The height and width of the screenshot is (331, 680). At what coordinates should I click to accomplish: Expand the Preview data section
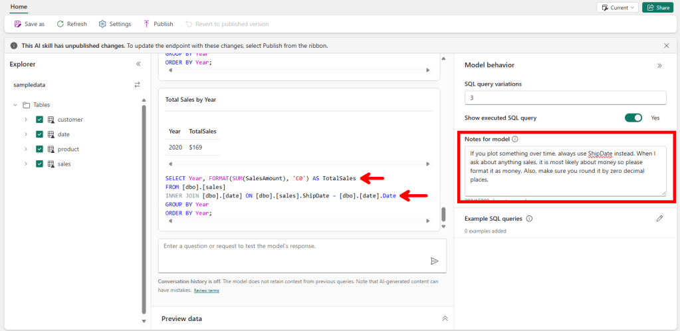click(x=445, y=319)
